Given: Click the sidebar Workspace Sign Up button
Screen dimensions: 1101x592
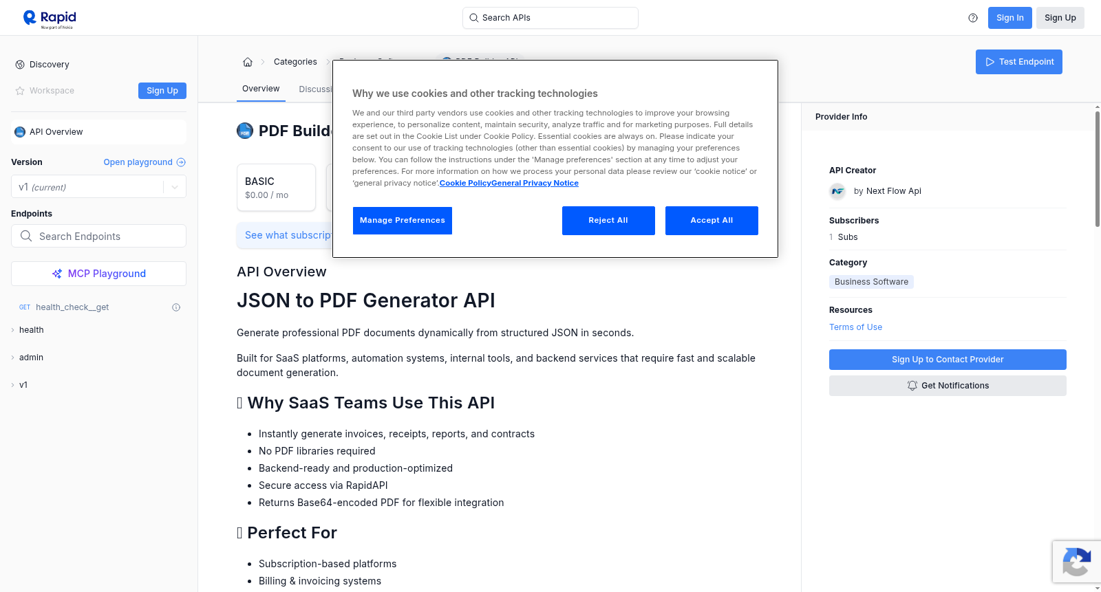Looking at the screenshot, I should pyautogui.click(x=162, y=91).
